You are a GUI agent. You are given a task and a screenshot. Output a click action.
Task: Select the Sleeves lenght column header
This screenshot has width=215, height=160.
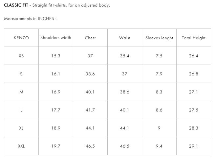click(159, 38)
